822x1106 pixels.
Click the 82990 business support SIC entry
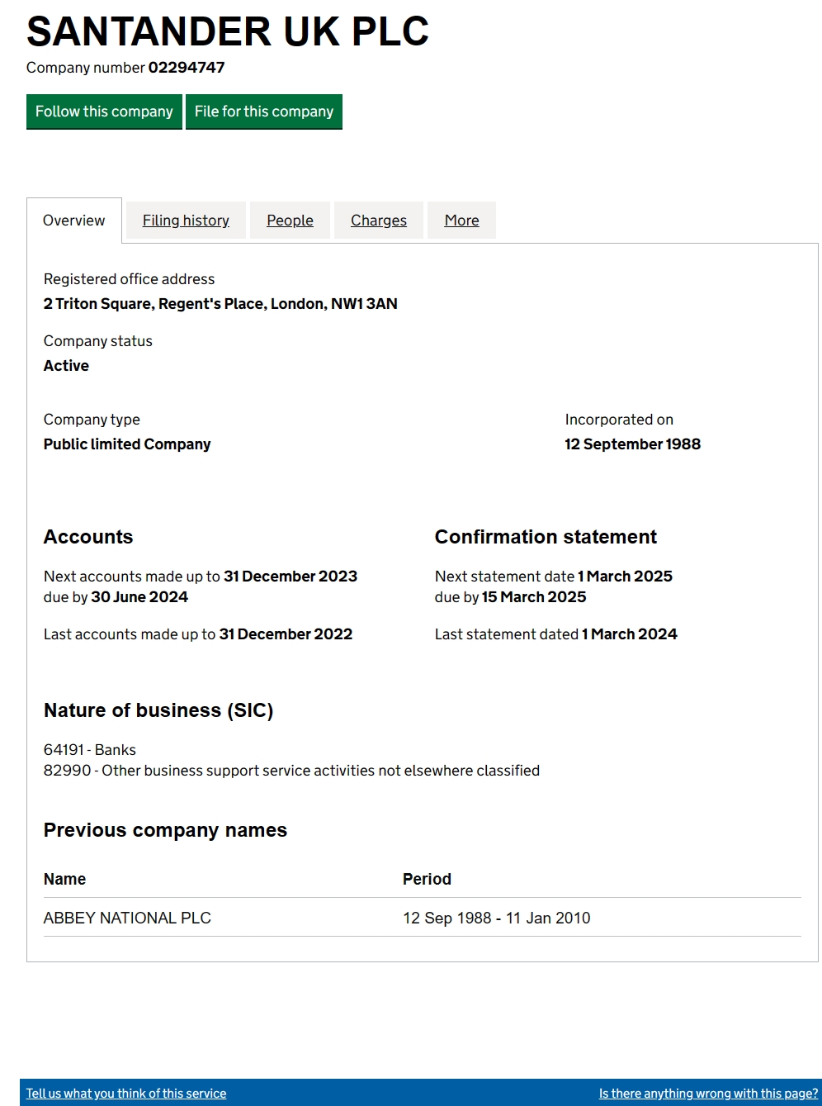(x=291, y=771)
